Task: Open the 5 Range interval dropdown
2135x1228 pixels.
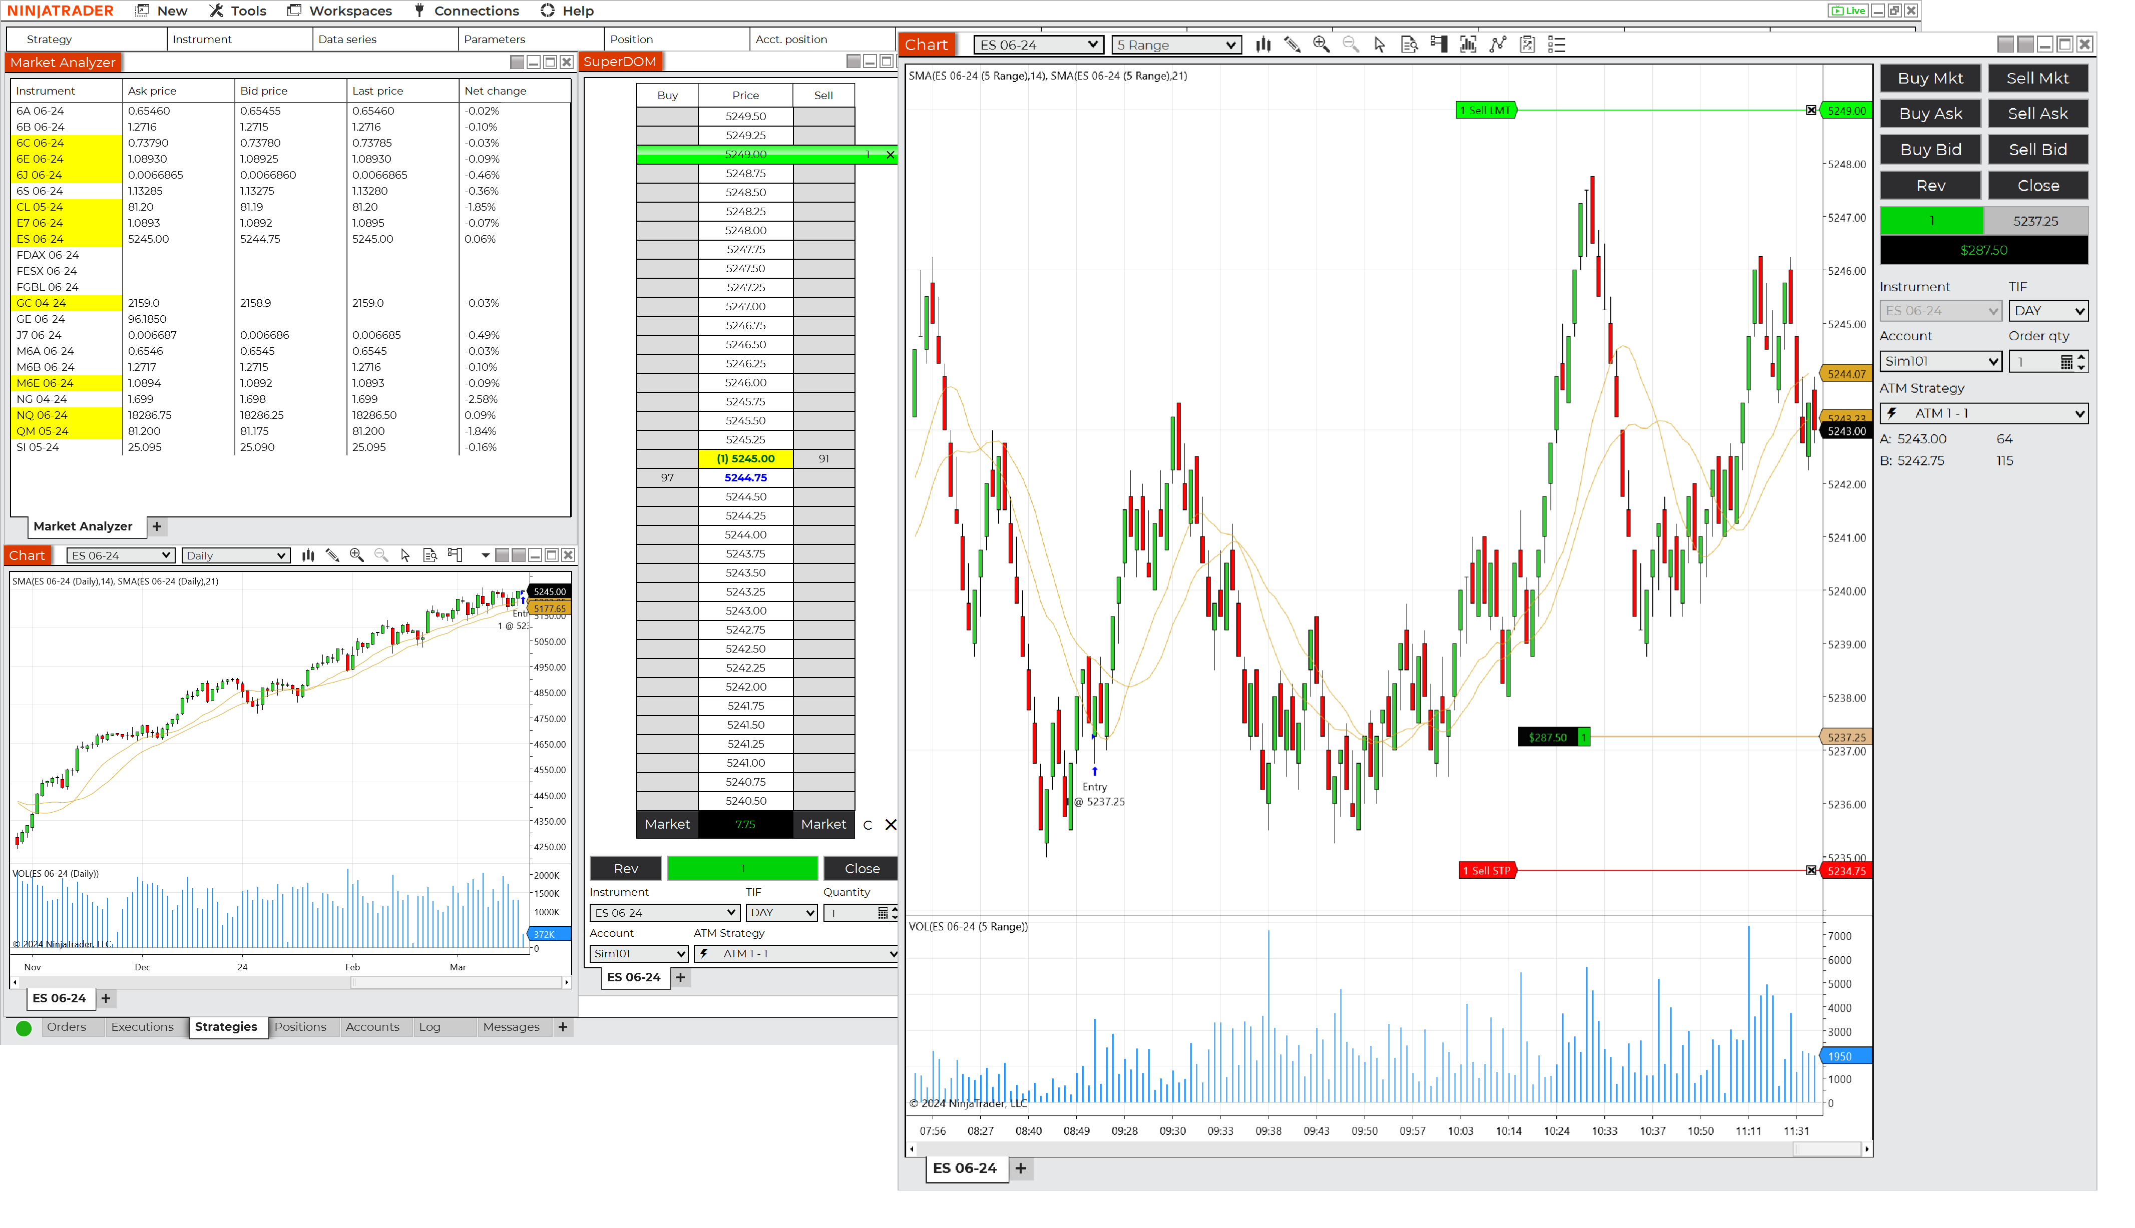Action: [1176, 45]
